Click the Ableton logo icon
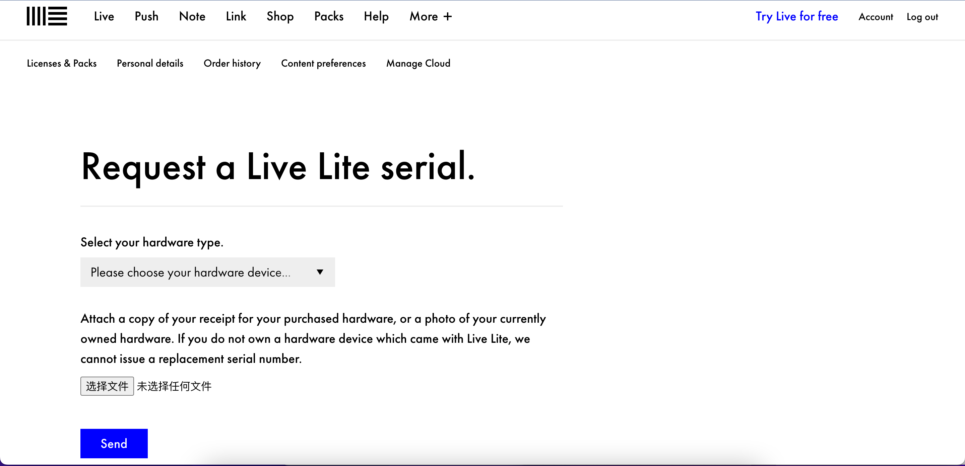Screen dimensions: 965x466 coord(47,16)
